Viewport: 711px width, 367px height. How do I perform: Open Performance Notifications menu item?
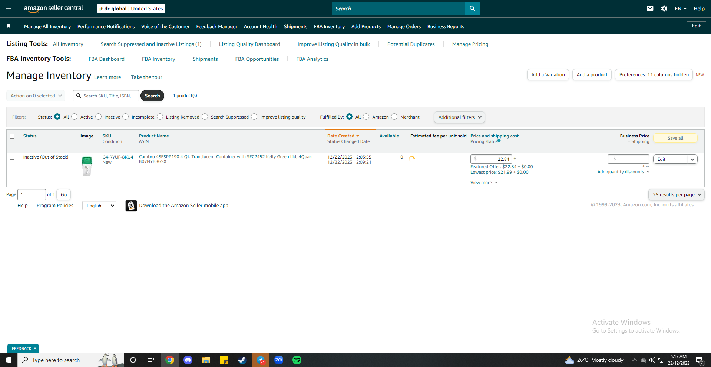106,26
